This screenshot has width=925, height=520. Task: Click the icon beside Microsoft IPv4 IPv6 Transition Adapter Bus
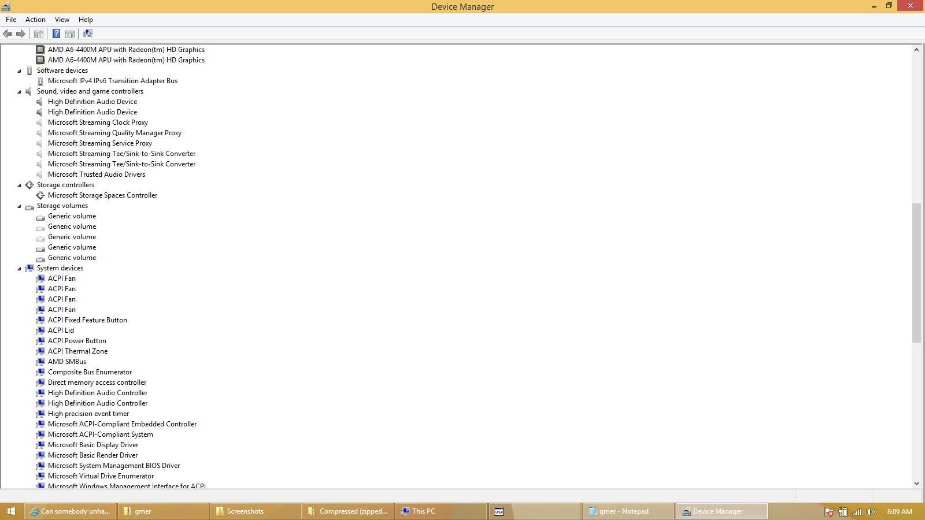[x=40, y=81]
